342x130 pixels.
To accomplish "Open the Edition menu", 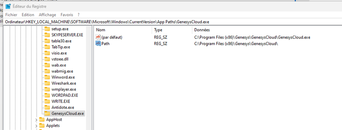I will click(x=28, y=15).
